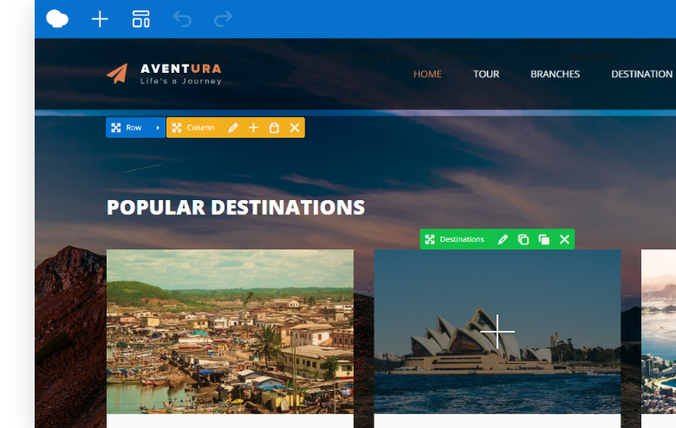Image resolution: width=676 pixels, height=428 pixels.
Task: Select the POPULAR DESTINATIONS heading
Action: pos(236,207)
